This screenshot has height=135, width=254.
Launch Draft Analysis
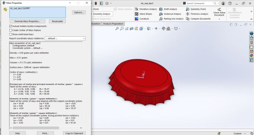[x=168, y=9]
